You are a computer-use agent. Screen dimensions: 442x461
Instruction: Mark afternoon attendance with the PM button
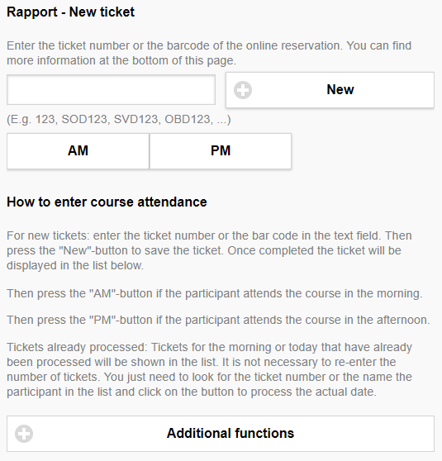pyautogui.click(x=221, y=151)
